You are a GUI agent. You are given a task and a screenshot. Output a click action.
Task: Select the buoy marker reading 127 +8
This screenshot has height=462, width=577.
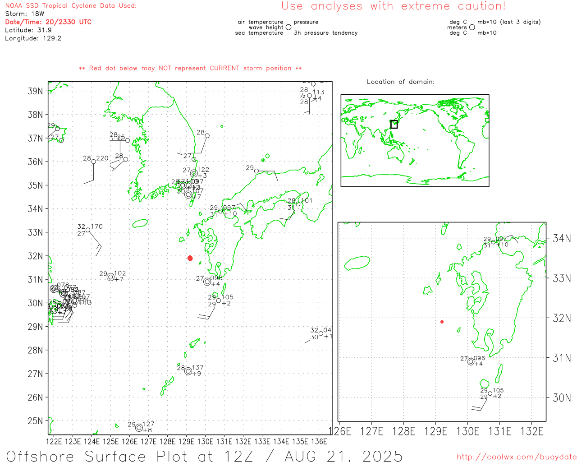[x=139, y=428]
